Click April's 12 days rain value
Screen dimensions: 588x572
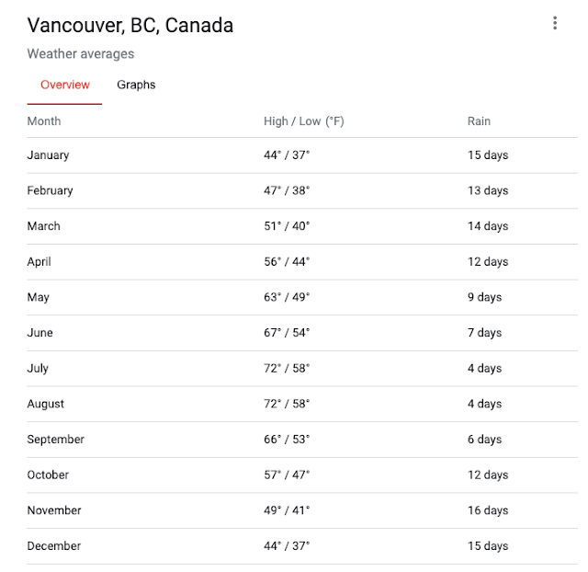click(x=488, y=261)
